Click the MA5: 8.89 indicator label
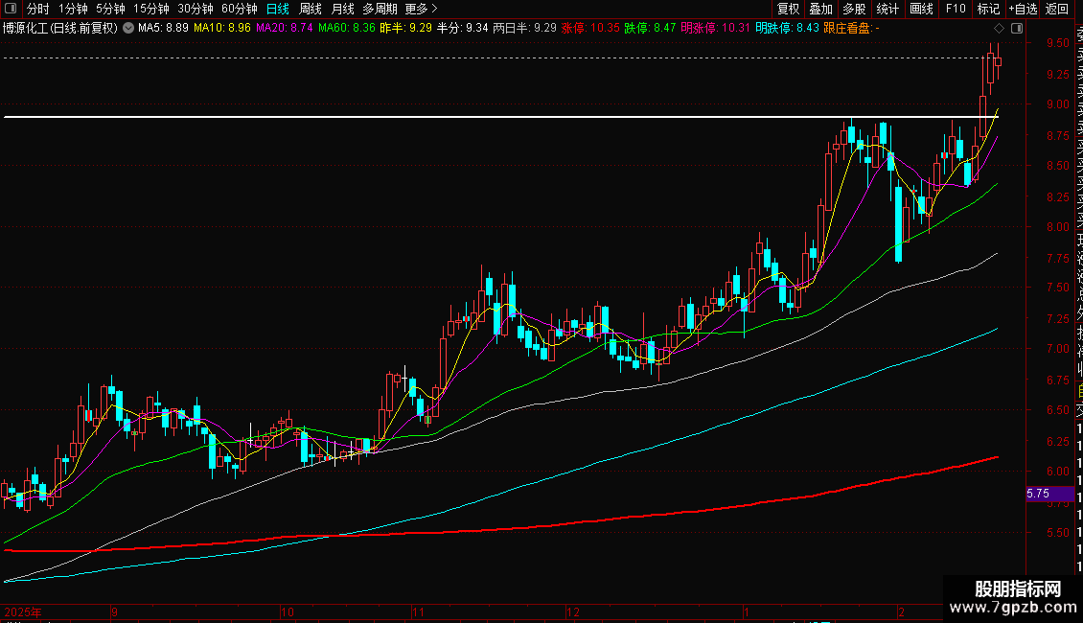 (163, 29)
